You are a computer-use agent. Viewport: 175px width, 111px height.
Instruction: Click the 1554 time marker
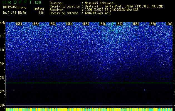pyautogui.click(x=69, y=24)
